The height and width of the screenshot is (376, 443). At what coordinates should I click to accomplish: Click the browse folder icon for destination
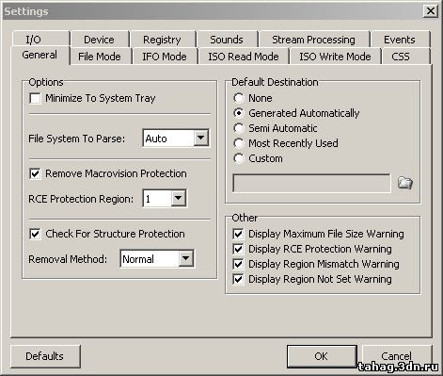pos(405,183)
